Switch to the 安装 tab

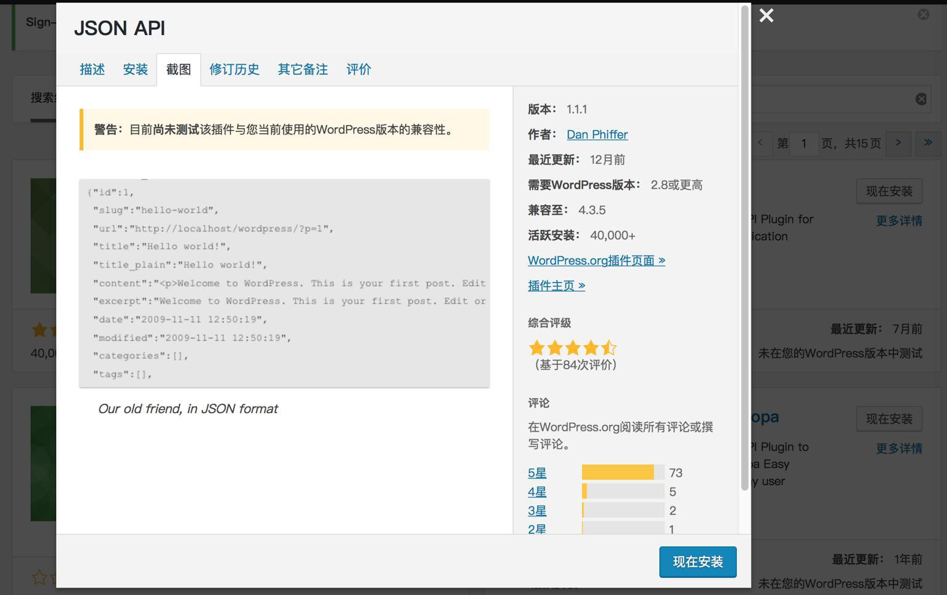135,70
